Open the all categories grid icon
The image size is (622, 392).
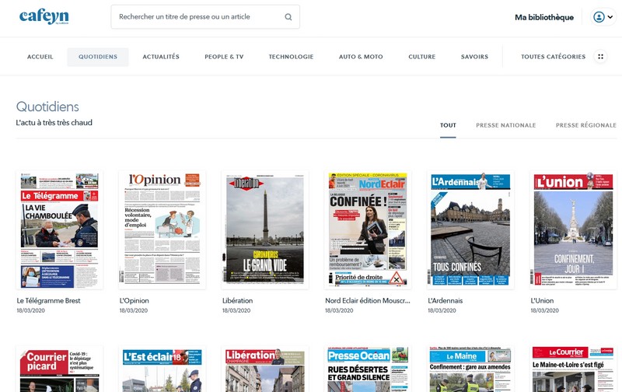click(600, 57)
